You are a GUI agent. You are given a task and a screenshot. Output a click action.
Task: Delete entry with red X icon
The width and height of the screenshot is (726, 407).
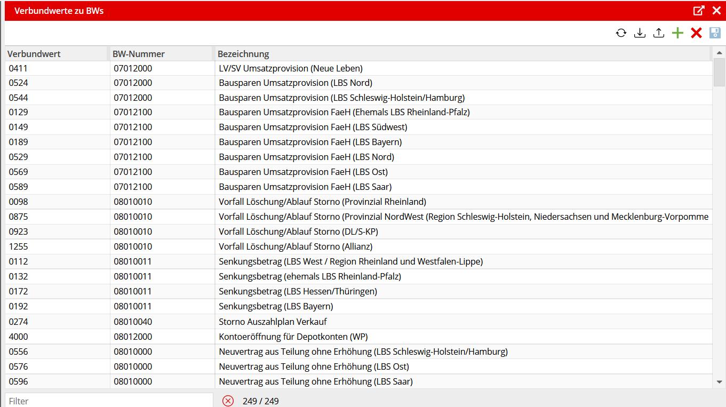(x=696, y=33)
